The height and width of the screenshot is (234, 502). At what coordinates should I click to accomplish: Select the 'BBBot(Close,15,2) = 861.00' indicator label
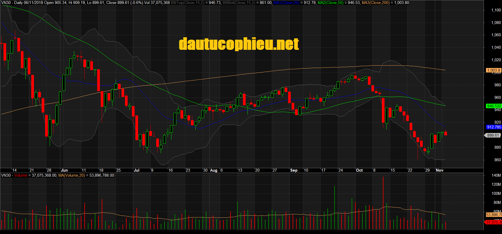[x=248, y=3]
